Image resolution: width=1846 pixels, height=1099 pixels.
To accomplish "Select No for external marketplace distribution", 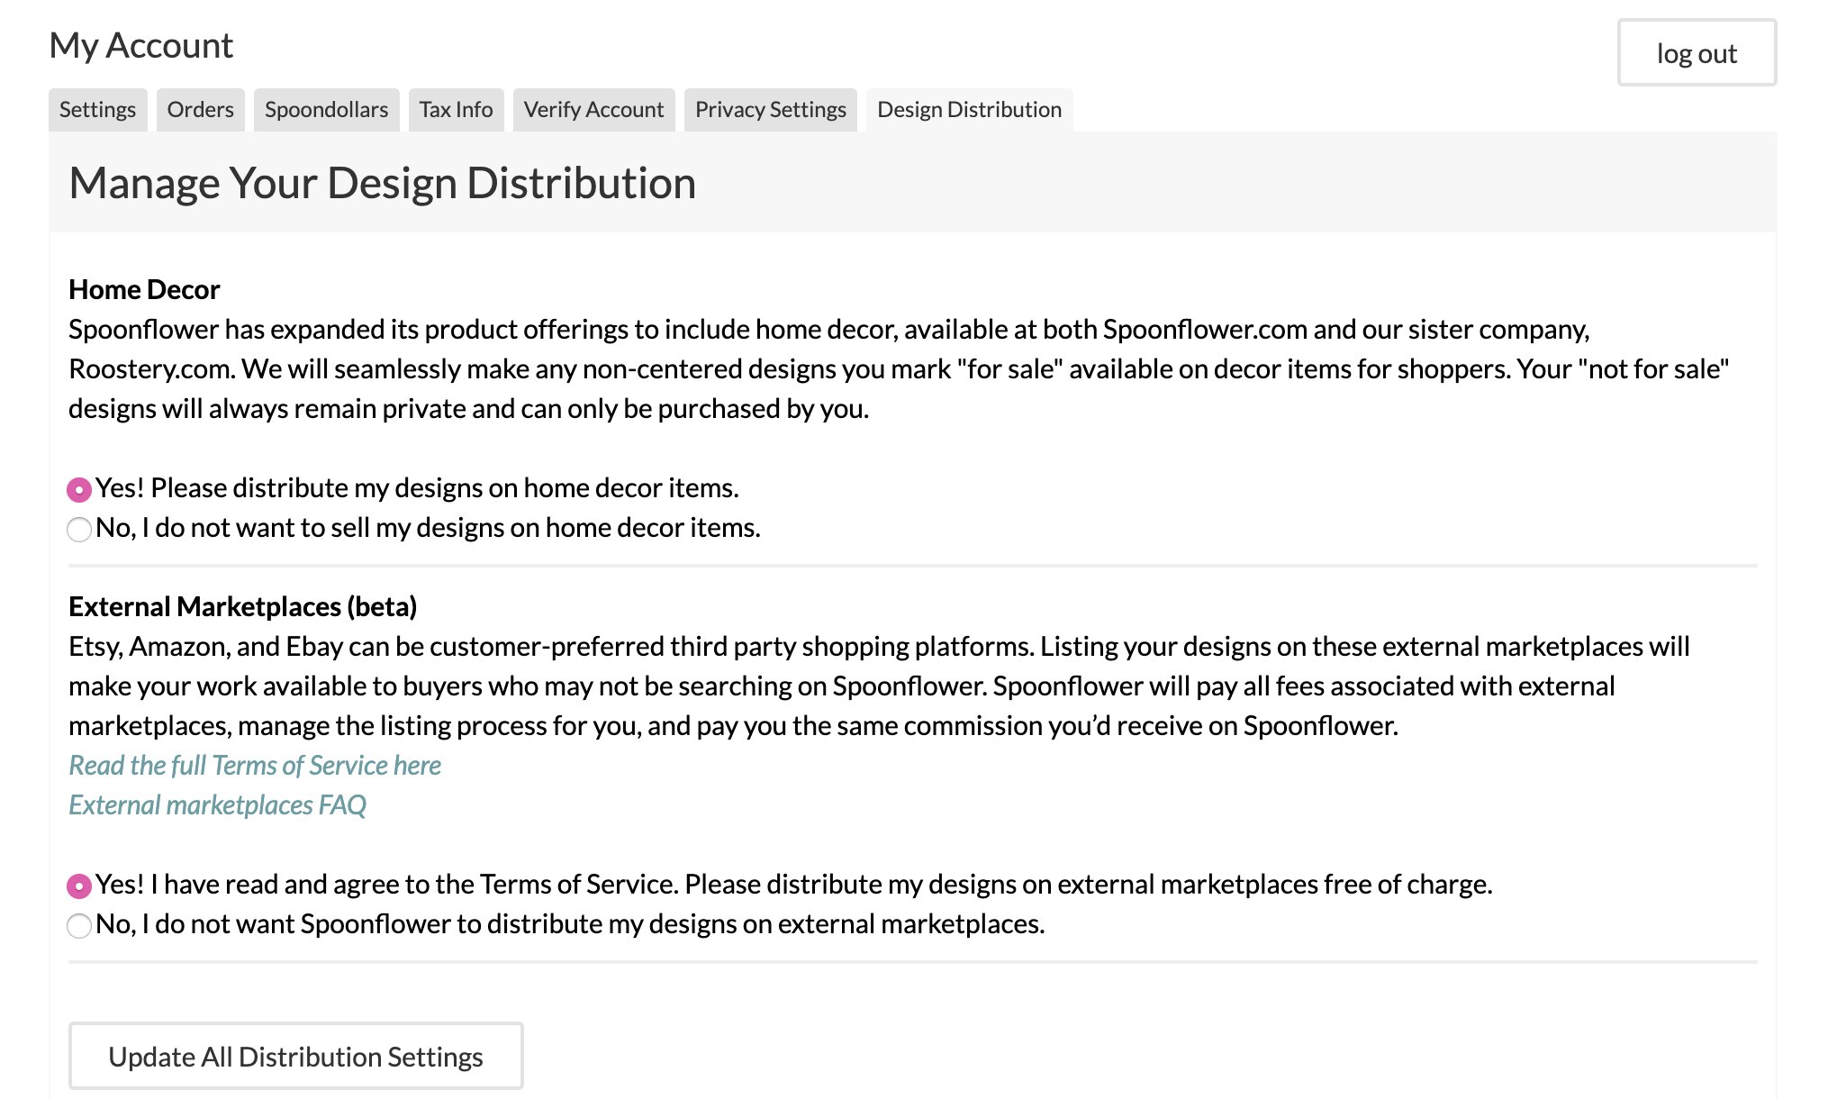I will tap(79, 926).
